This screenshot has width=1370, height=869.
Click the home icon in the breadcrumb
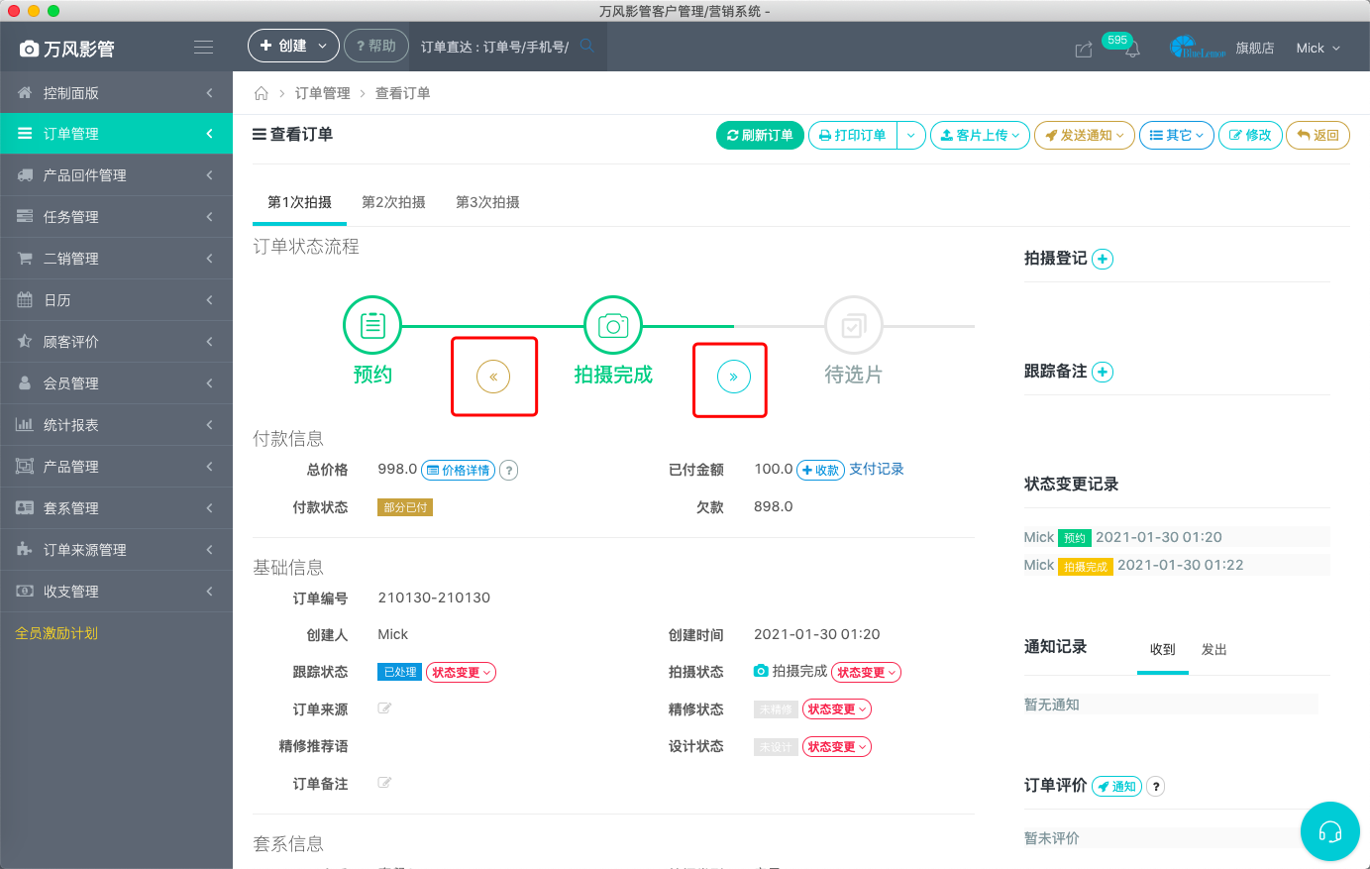[x=261, y=92]
